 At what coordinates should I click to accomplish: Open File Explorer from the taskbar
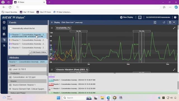(102, 98)
